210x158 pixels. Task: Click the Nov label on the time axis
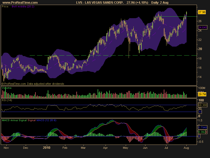(x=6, y=148)
